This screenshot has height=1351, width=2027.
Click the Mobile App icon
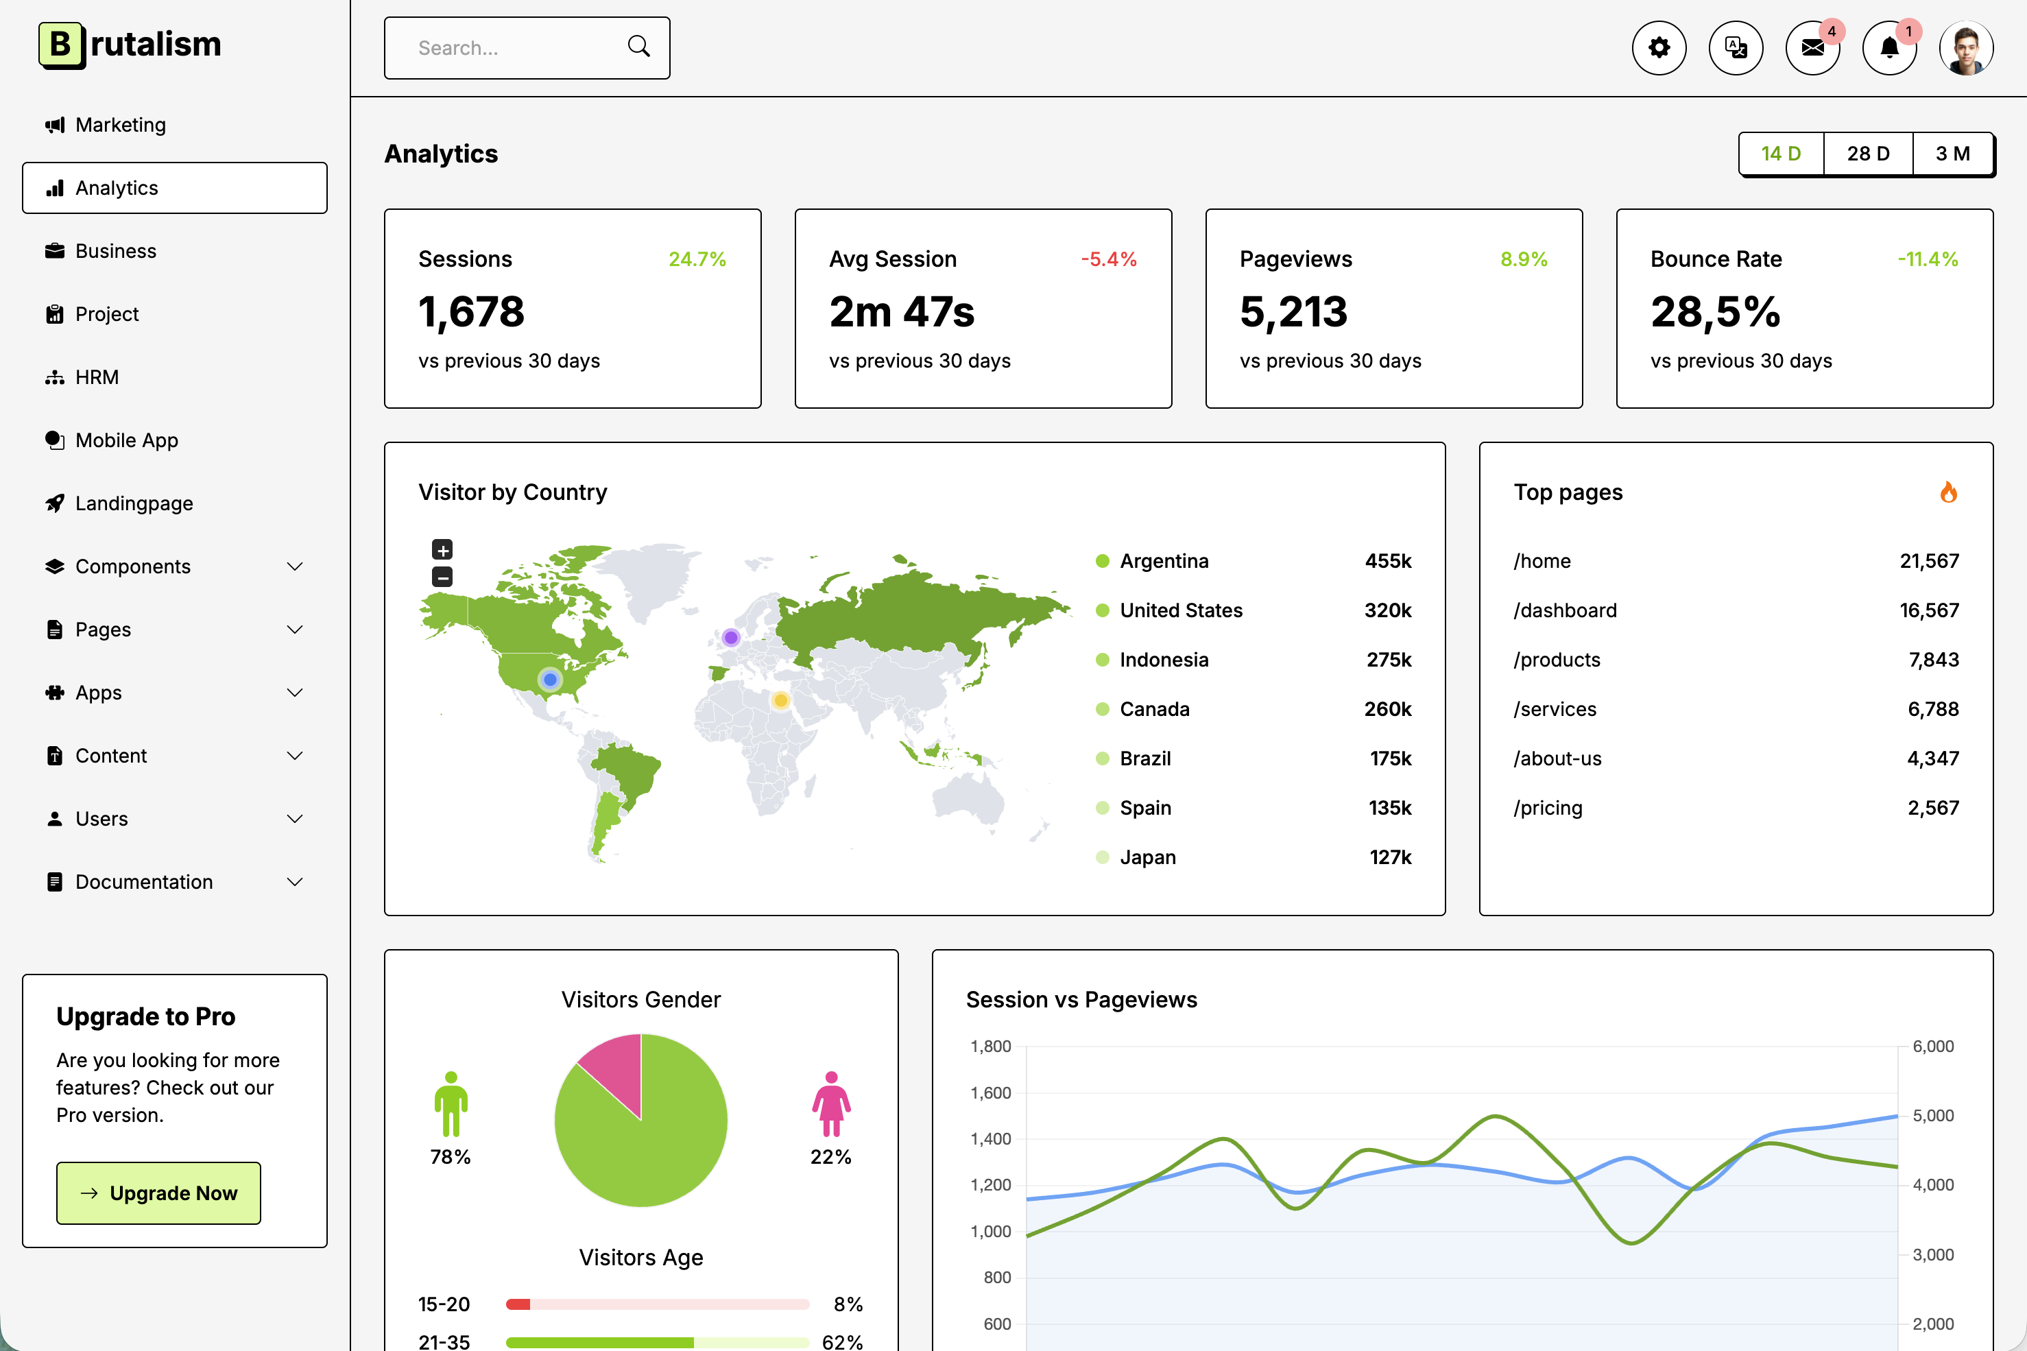[55, 440]
